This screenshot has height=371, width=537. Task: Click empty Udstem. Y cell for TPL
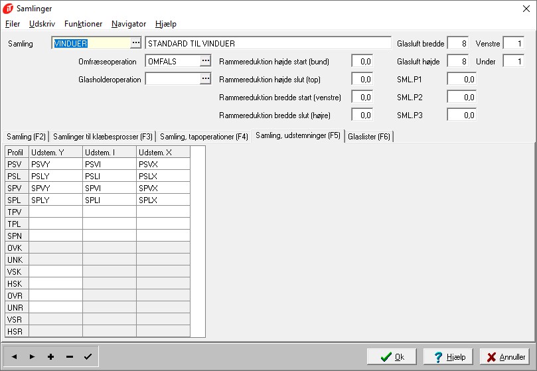[x=56, y=224]
